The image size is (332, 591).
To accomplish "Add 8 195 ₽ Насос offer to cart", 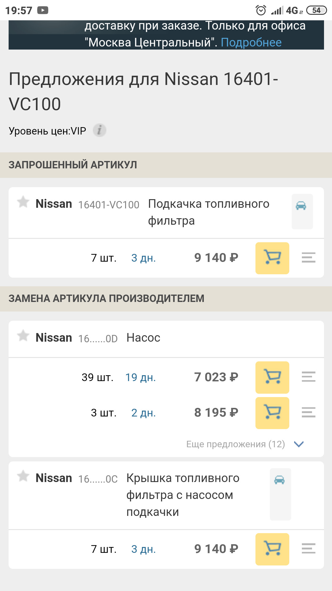I will pos(272,413).
